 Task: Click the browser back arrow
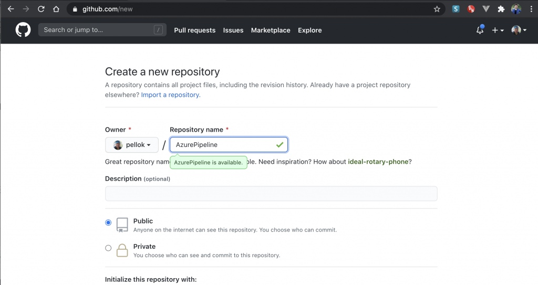click(11, 9)
